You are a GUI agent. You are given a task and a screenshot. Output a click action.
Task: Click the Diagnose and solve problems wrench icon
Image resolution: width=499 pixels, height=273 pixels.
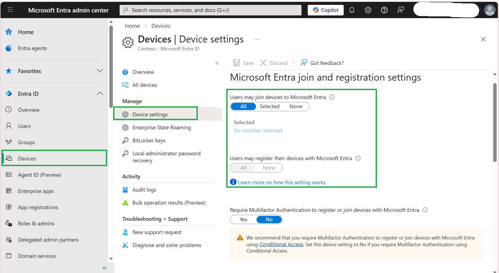(125, 245)
